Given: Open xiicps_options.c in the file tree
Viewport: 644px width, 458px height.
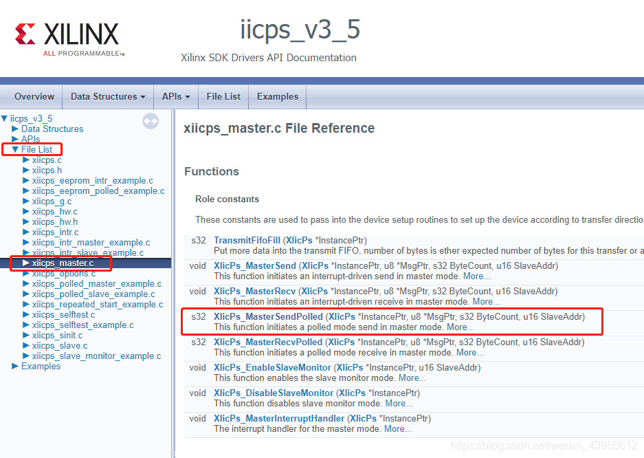Looking at the screenshot, I should (64, 274).
